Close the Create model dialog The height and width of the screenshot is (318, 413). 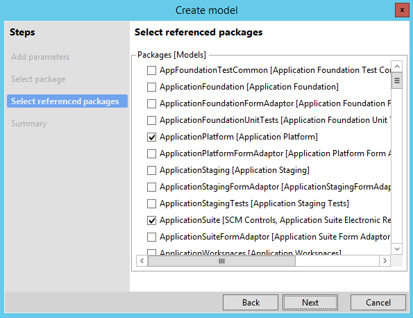(402, 10)
